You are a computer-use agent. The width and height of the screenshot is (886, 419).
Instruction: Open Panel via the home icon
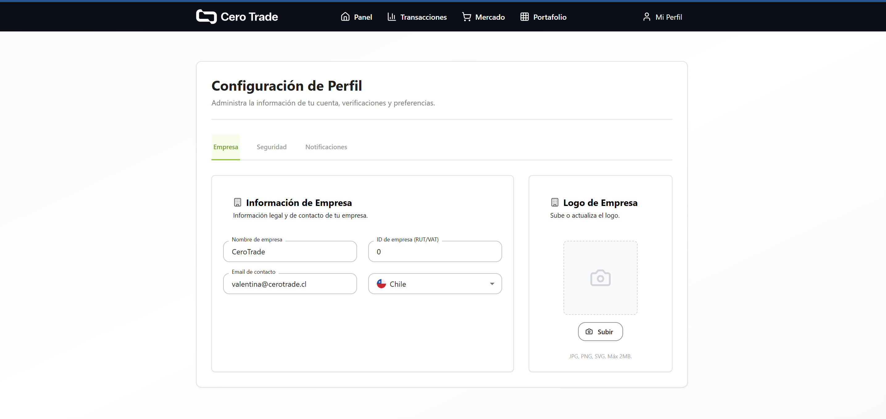(346, 17)
